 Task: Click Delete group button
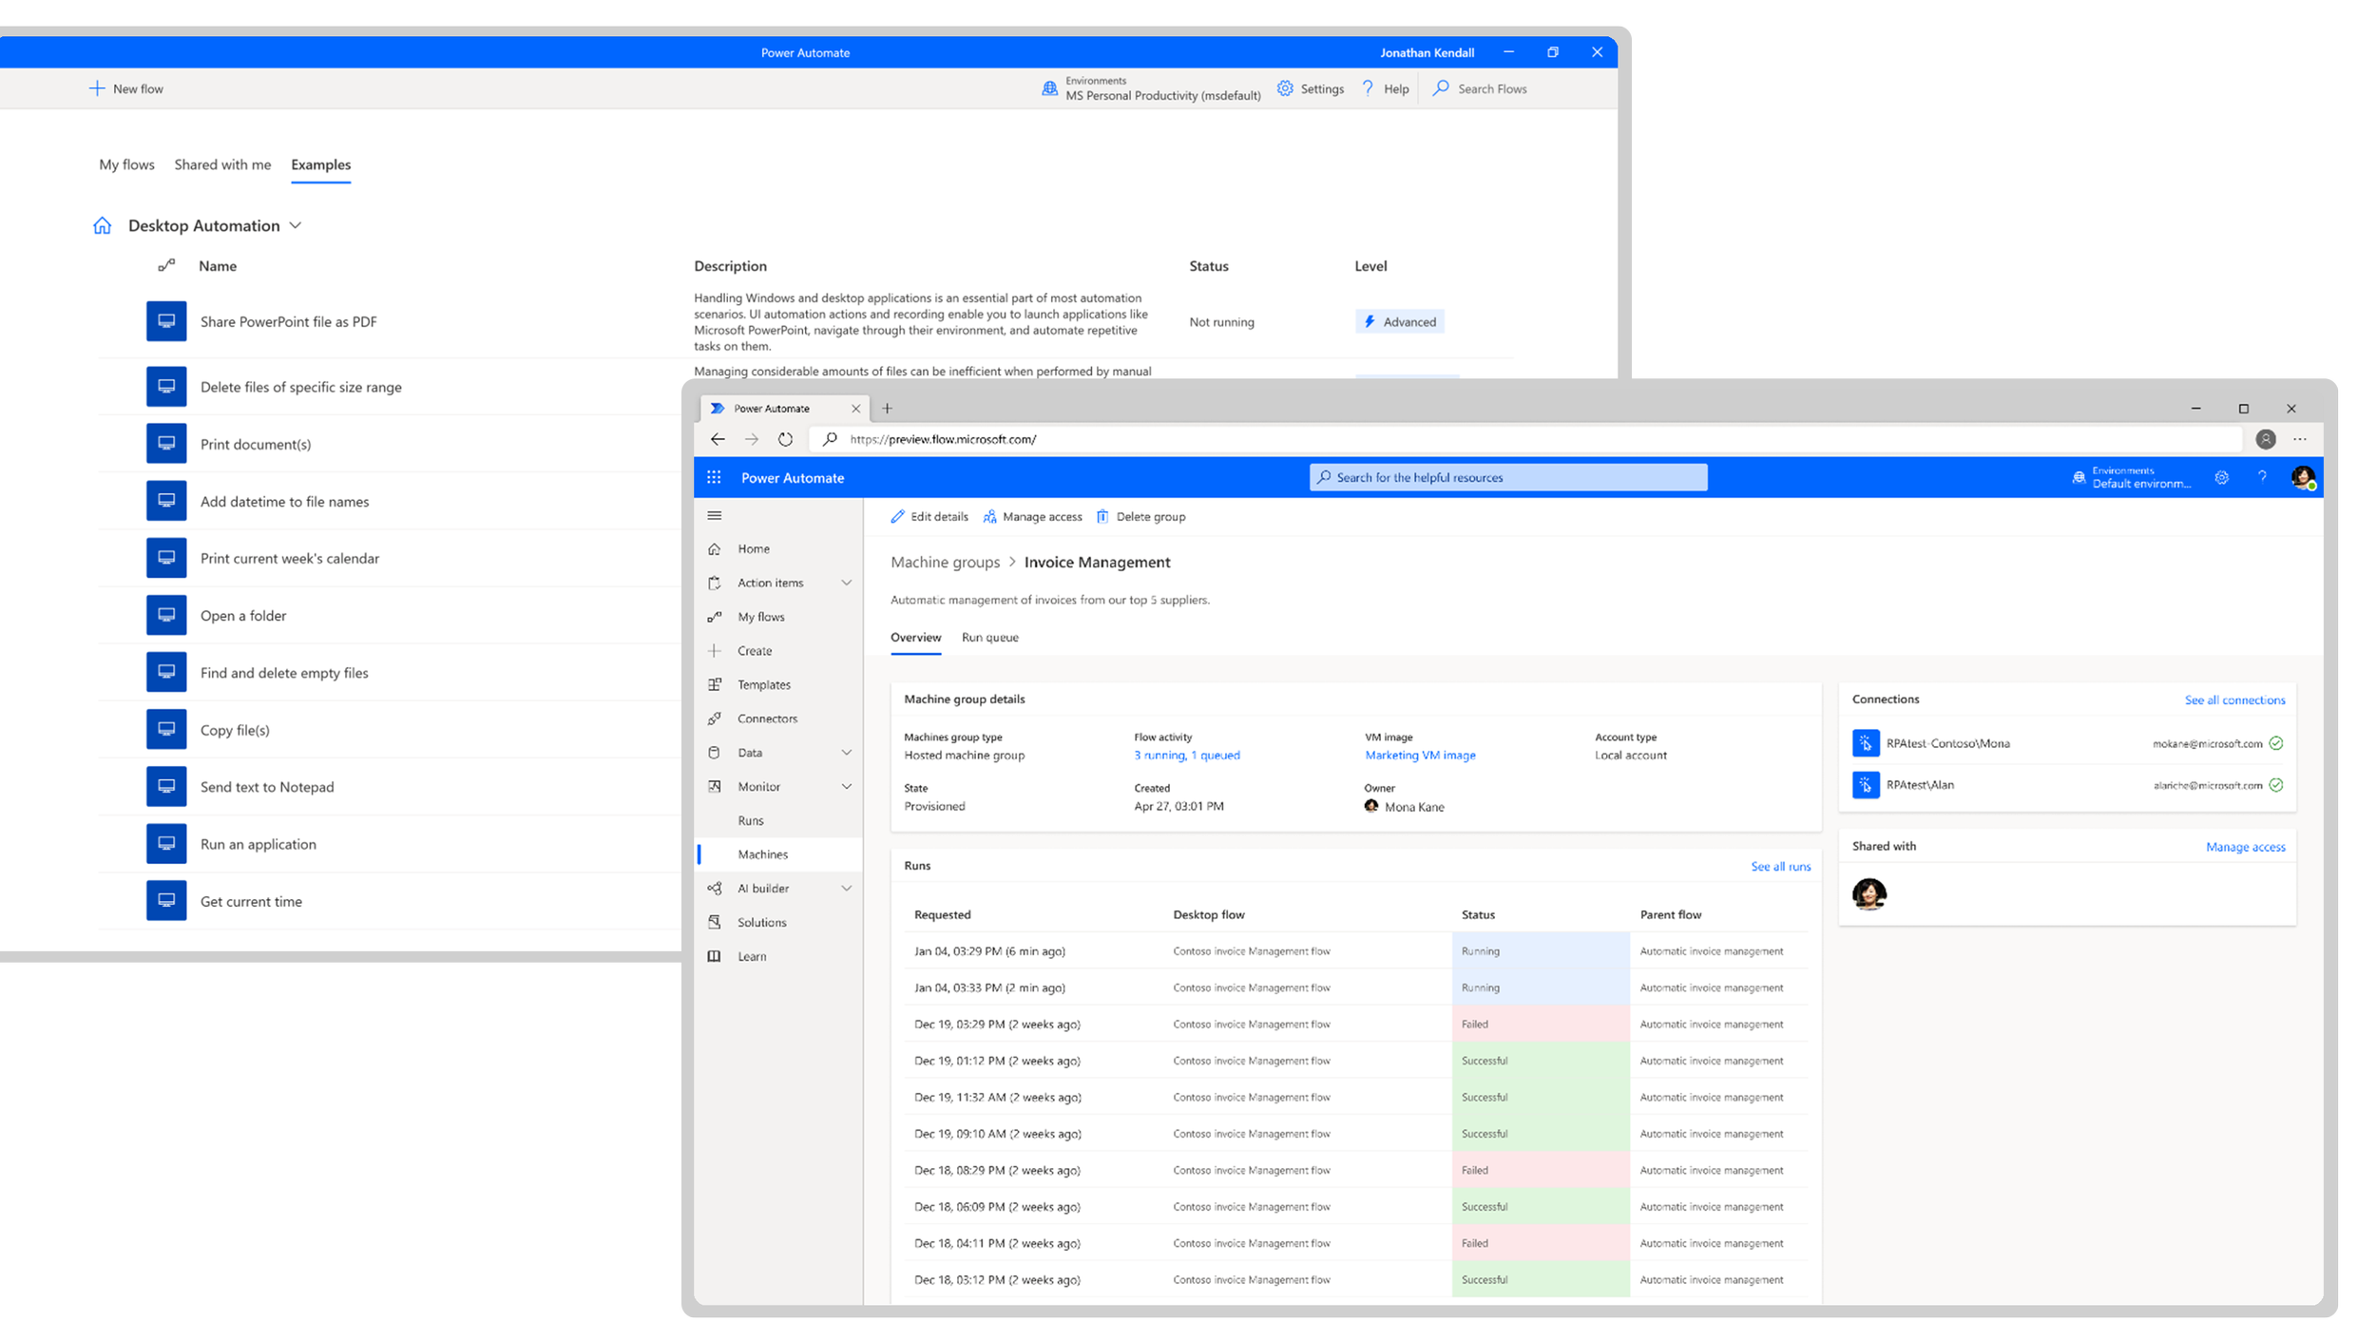[1140, 517]
